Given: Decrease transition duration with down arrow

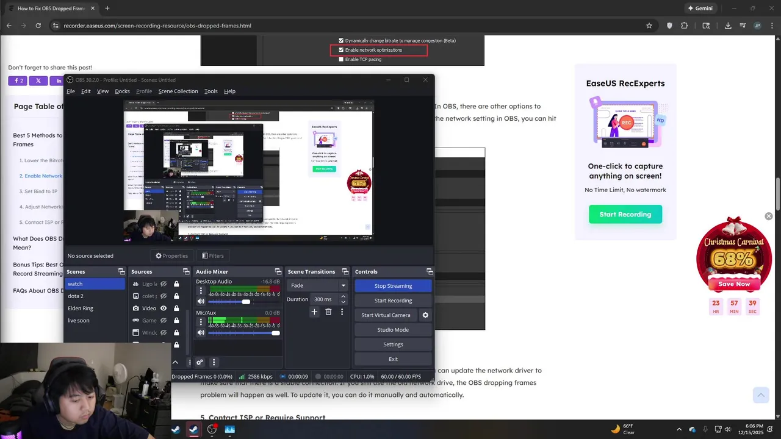Looking at the screenshot, I should click(x=343, y=302).
